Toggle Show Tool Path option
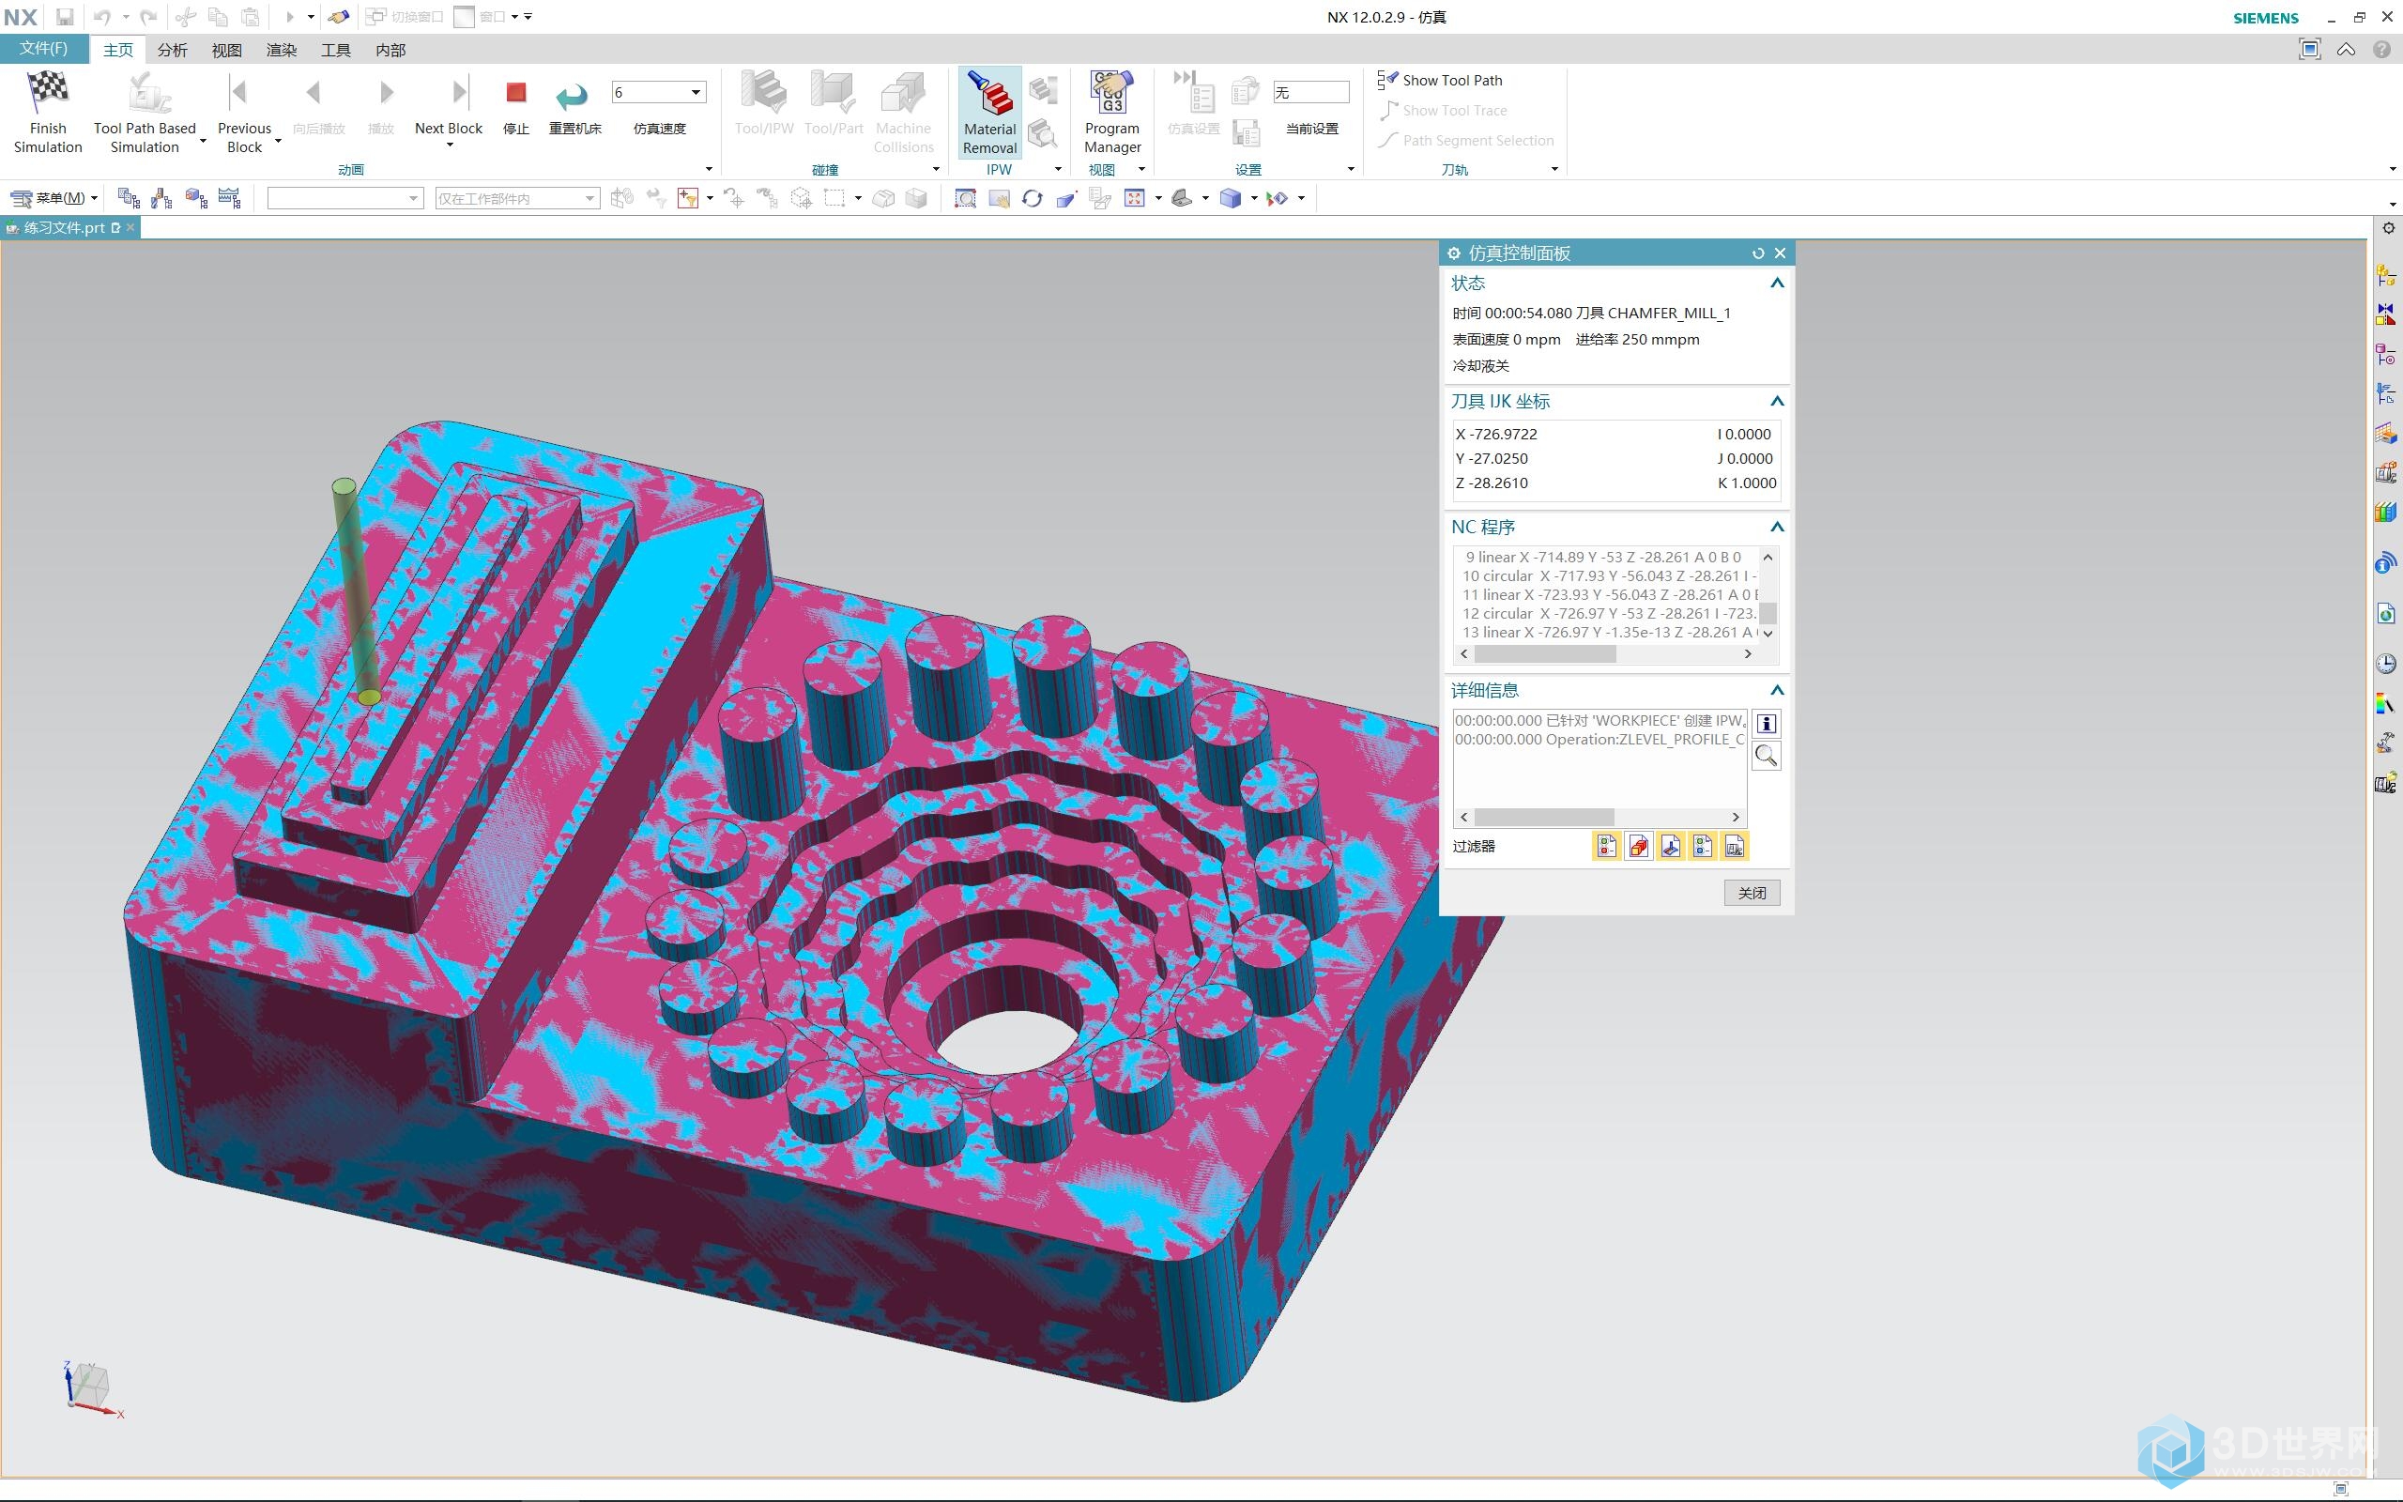 pyautogui.click(x=1440, y=80)
